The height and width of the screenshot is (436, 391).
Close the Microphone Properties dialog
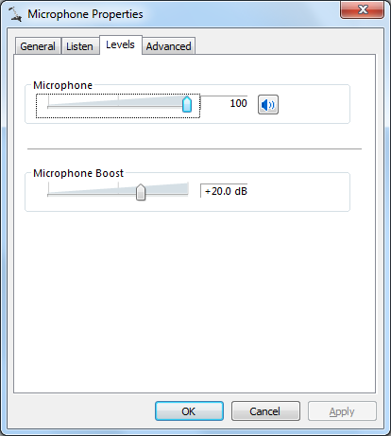tap(363, 9)
